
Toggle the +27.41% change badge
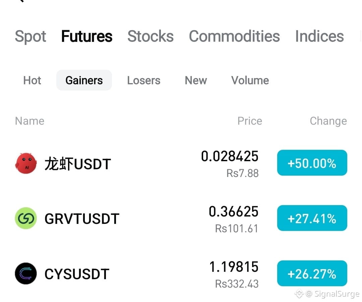click(x=312, y=218)
